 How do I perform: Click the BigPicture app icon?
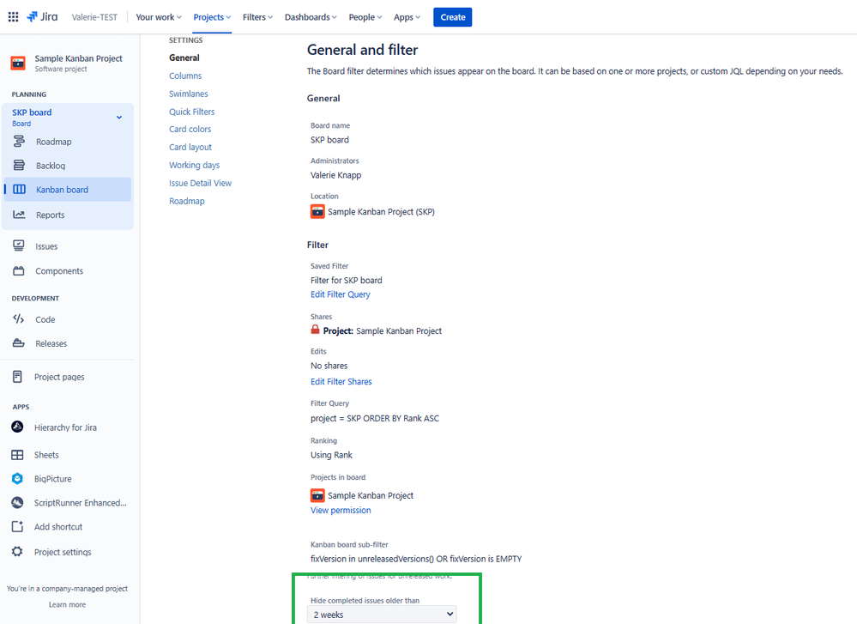[x=17, y=479]
